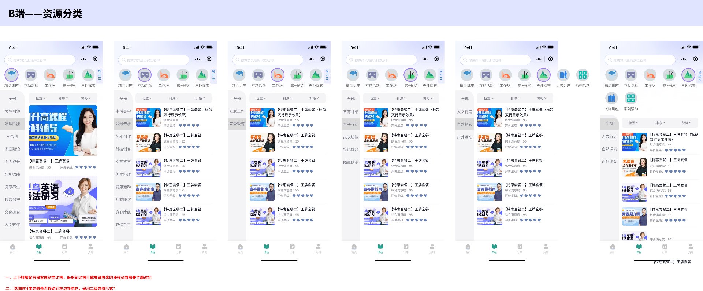Tap 系列活动 grid icon in fifth phone
Screen dimensions: 703x291
(583, 75)
